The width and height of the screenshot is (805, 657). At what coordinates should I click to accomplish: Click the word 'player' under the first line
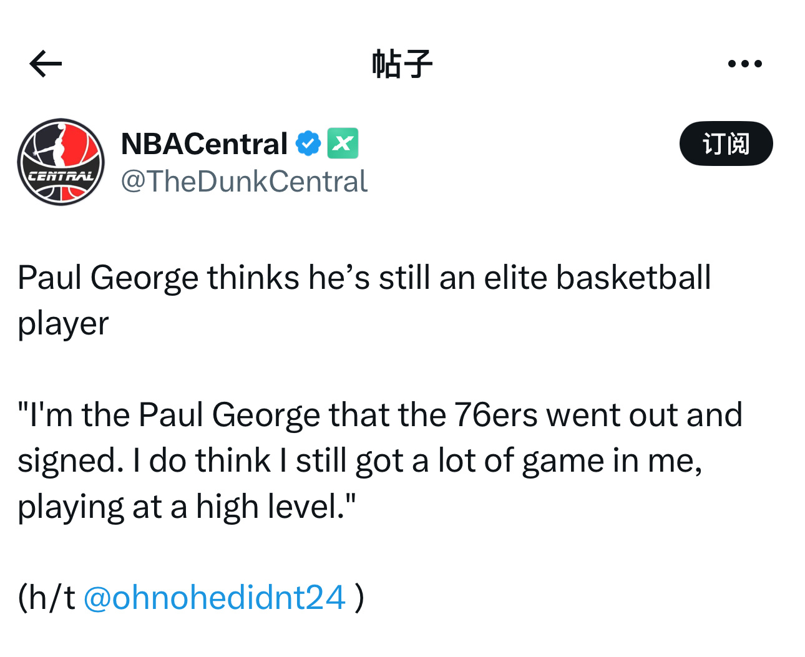point(63,324)
